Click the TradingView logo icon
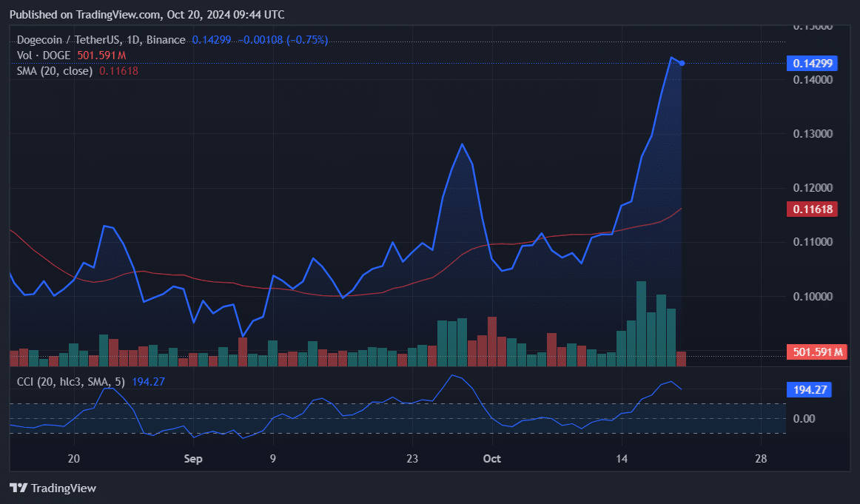Viewport: 860px width, 504px height. (19, 488)
